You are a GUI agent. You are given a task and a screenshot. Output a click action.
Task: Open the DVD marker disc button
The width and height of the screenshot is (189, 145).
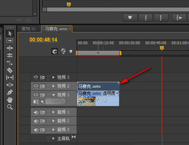coord(63,51)
